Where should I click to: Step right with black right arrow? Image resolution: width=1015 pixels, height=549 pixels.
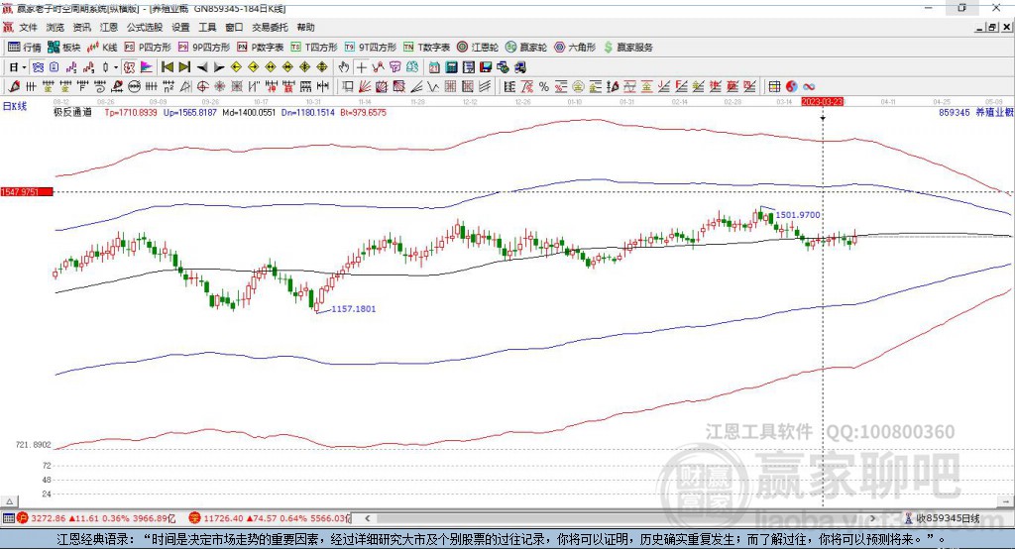pyautogui.click(x=219, y=67)
